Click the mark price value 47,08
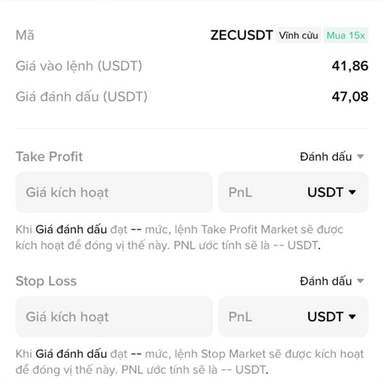 (350, 97)
